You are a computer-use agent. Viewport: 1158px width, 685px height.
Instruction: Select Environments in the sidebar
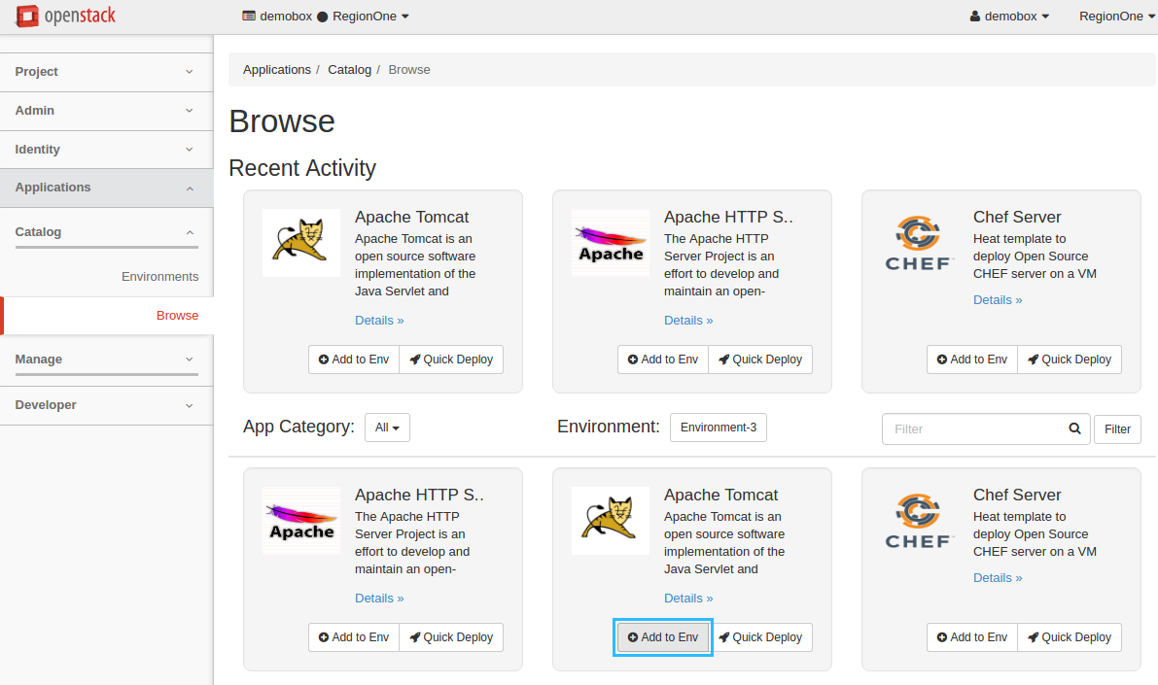tap(159, 276)
